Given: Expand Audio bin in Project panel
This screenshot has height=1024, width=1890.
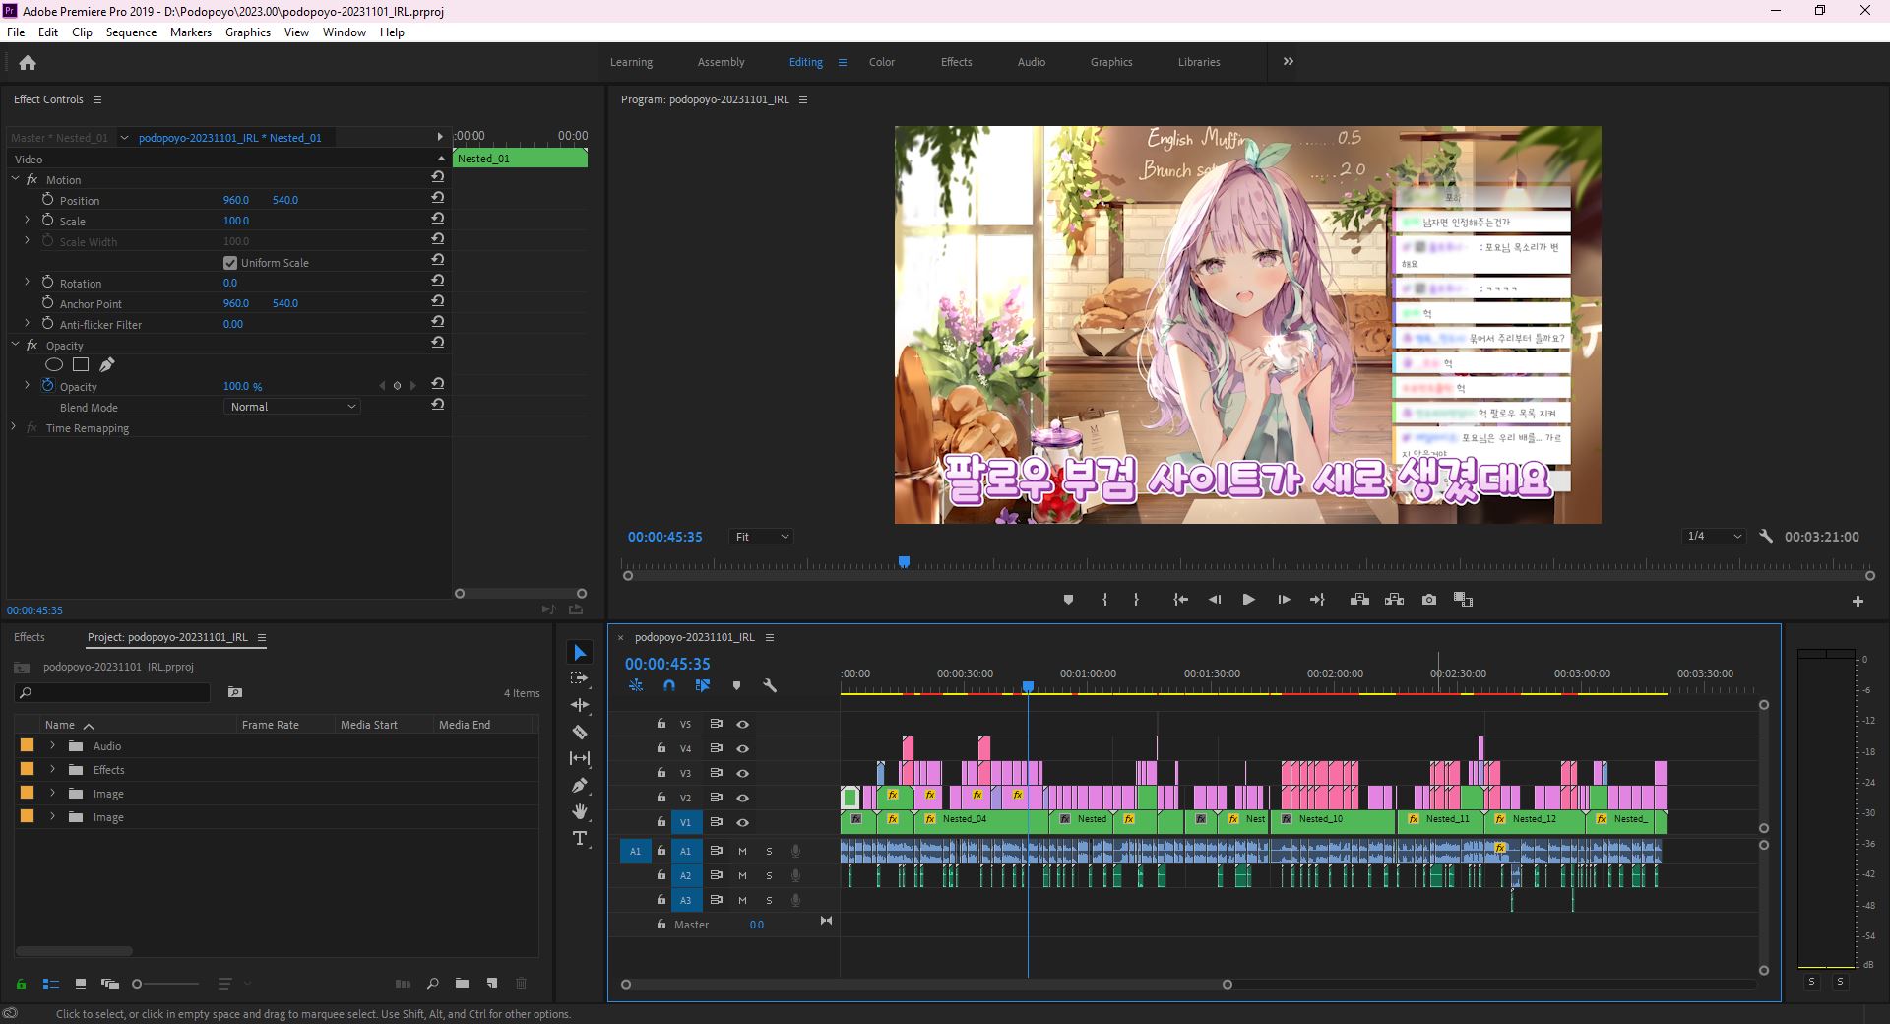Looking at the screenshot, I should [53, 745].
